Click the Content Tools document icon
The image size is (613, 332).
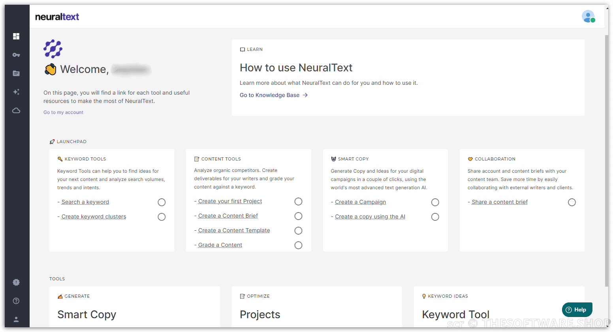[197, 159]
